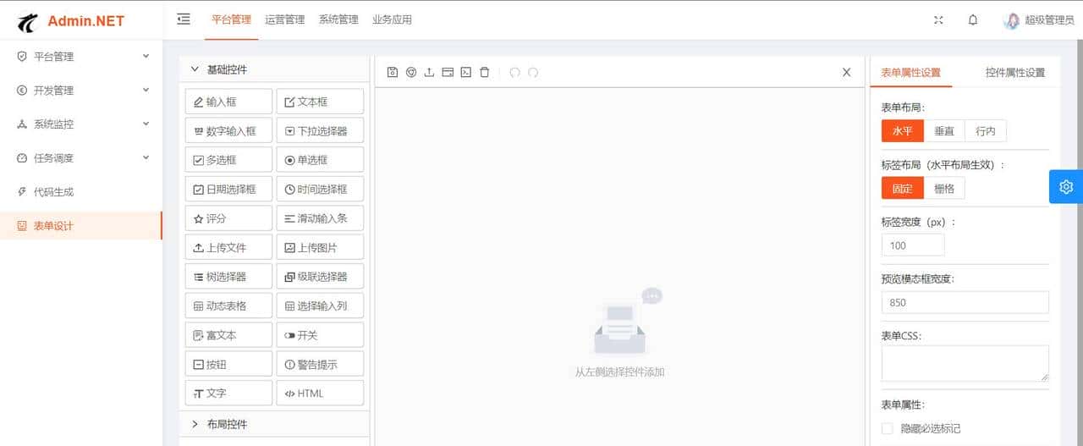Switch to the 平台管理 top tab
Image resolution: width=1083 pixels, height=446 pixels.
[231, 19]
